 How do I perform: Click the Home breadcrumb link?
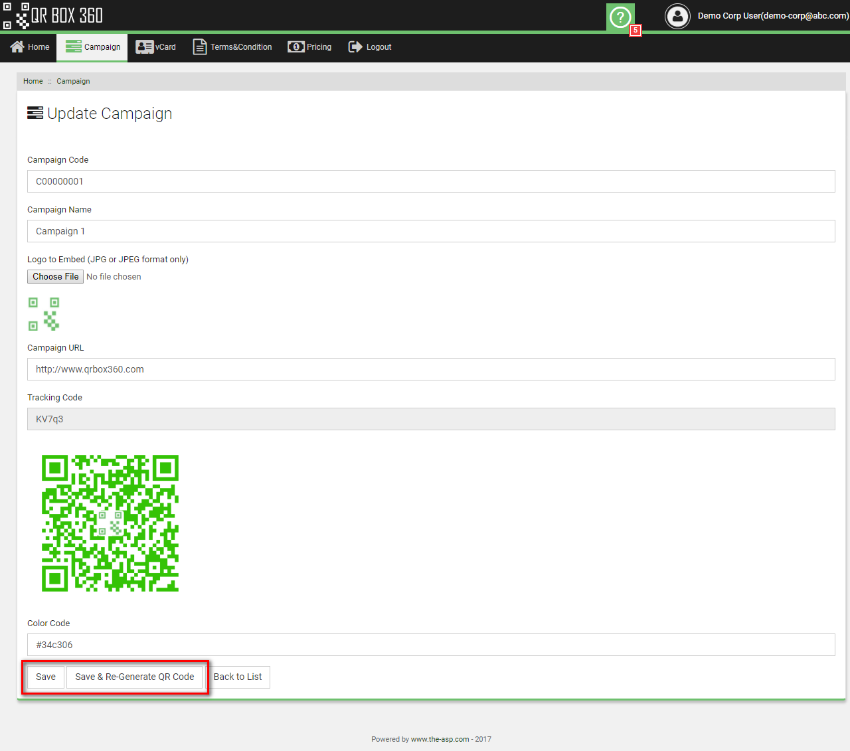tap(33, 81)
